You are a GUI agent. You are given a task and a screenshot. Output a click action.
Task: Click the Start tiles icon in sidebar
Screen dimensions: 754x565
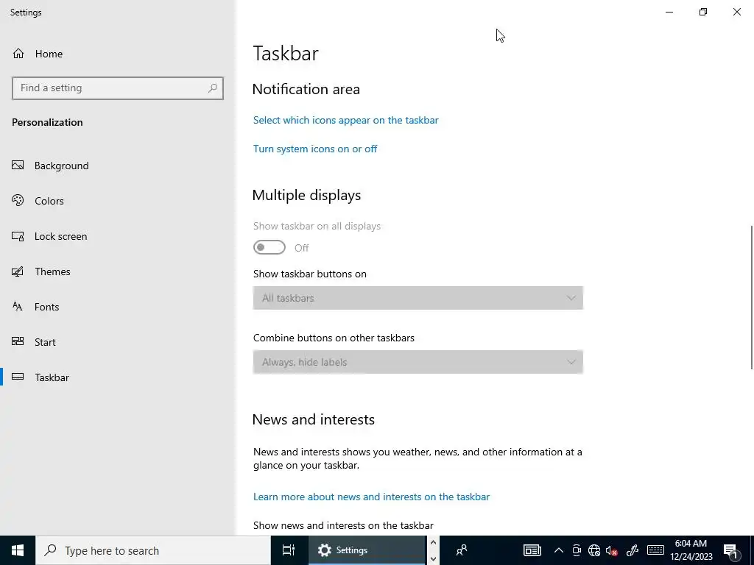18,341
